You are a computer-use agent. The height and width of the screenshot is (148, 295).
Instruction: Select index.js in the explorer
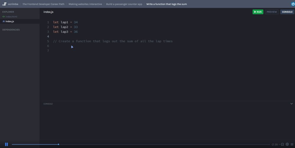click(10, 22)
